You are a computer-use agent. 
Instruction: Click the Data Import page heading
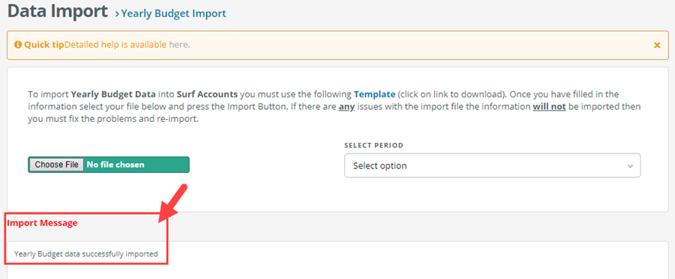[58, 11]
